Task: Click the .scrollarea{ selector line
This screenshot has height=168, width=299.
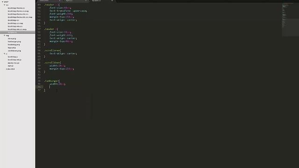Action: pyautogui.click(x=52, y=50)
